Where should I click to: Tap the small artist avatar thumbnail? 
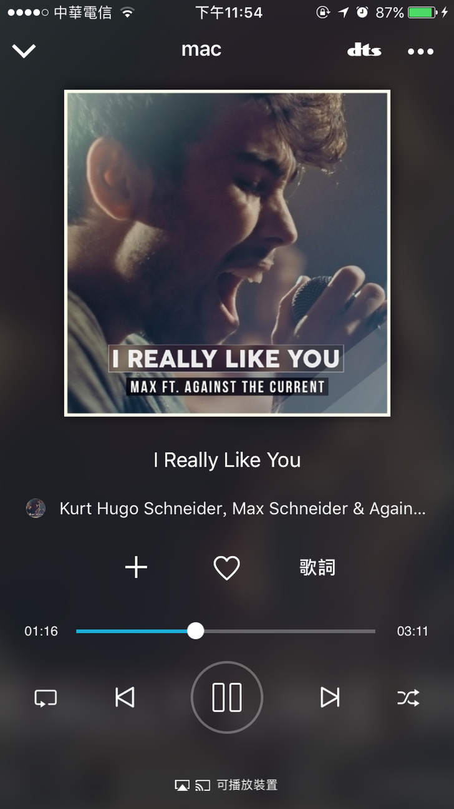(x=36, y=508)
